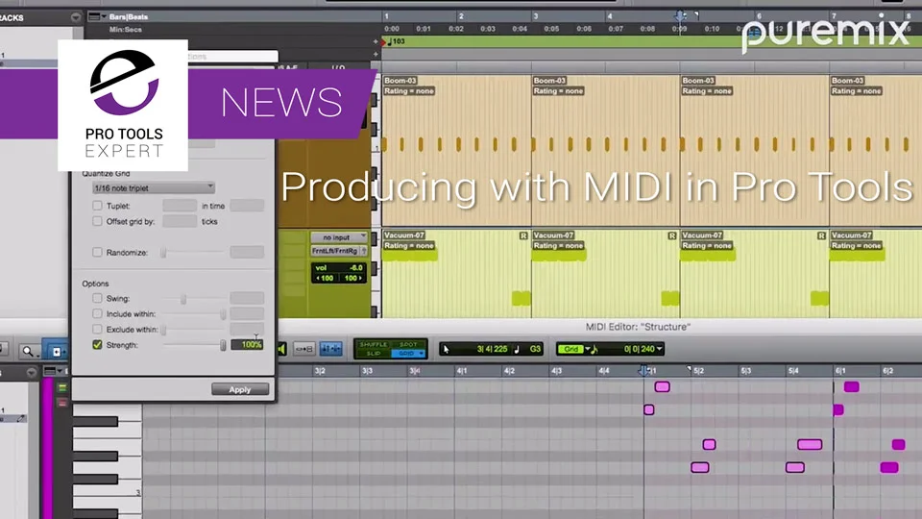Image resolution: width=922 pixels, height=519 pixels.
Task: Select the Zoomer magnifier tool in MIDI Editor
Action: coord(27,352)
